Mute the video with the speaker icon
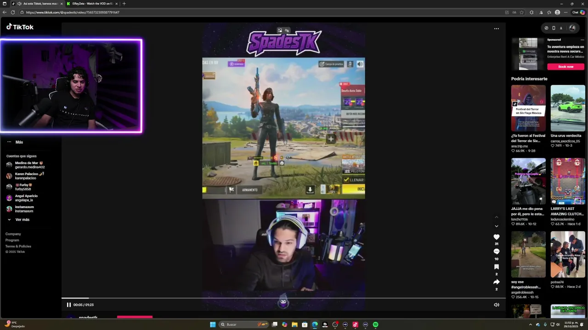The height and width of the screenshot is (330, 588). pos(496,305)
